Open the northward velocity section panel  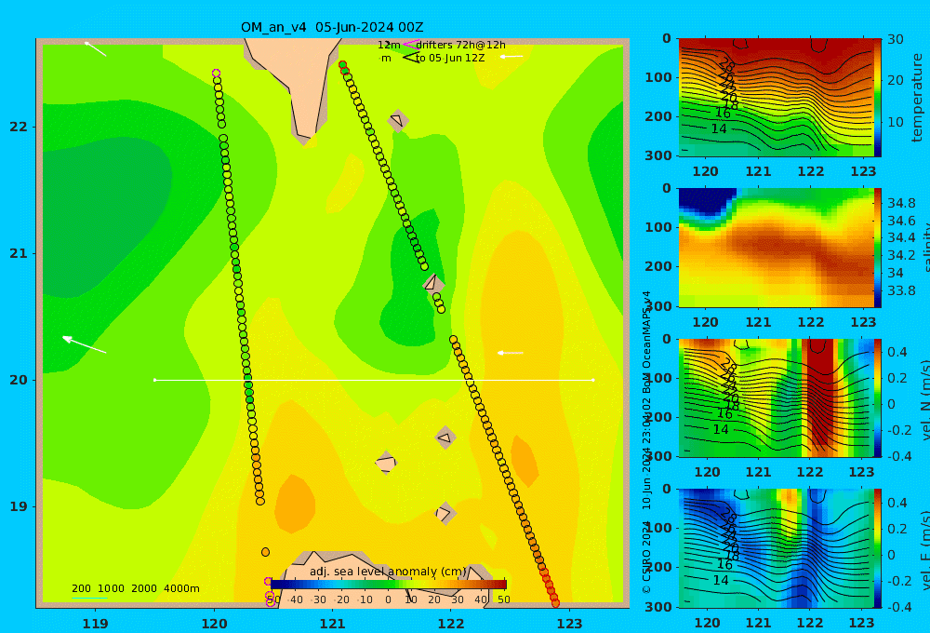[777, 397]
